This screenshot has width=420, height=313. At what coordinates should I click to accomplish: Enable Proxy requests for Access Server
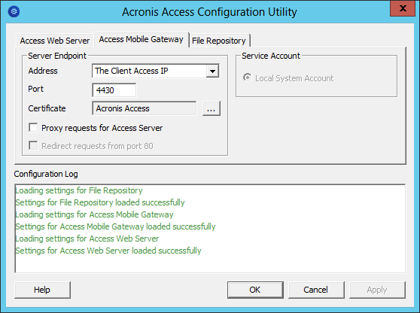pyautogui.click(x=33, y=128)
